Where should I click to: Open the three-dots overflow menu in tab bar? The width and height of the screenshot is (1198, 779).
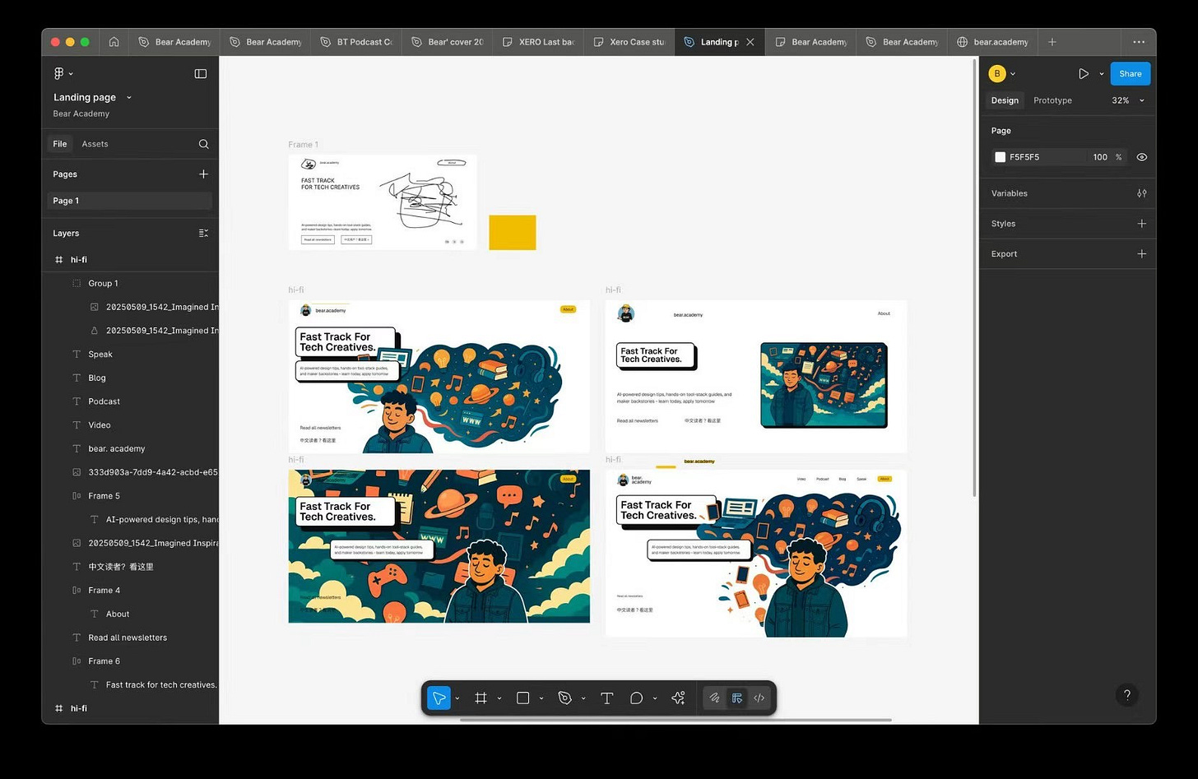tap(1138, 42)
